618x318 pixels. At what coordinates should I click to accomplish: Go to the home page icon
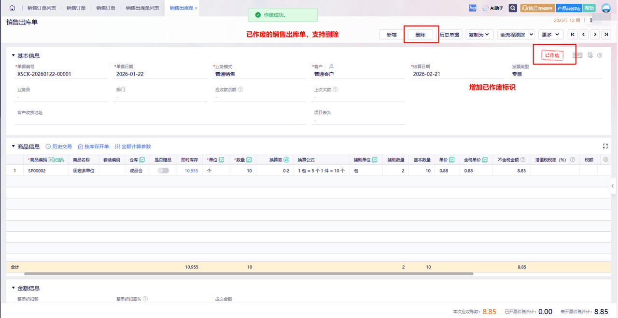(x=12, y=8)
